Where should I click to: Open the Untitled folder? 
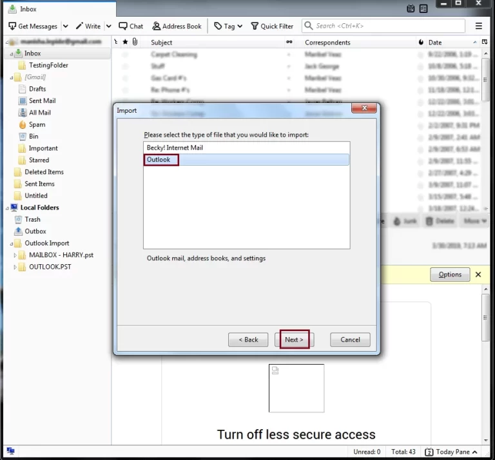[36, 196]
